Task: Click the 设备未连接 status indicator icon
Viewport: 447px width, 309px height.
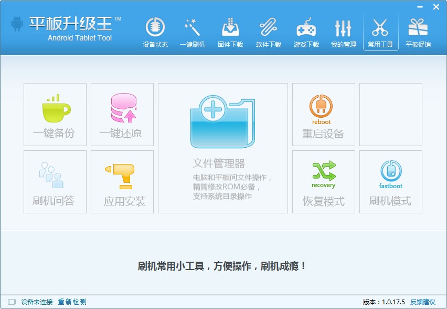Action: (x=12, y=302)
